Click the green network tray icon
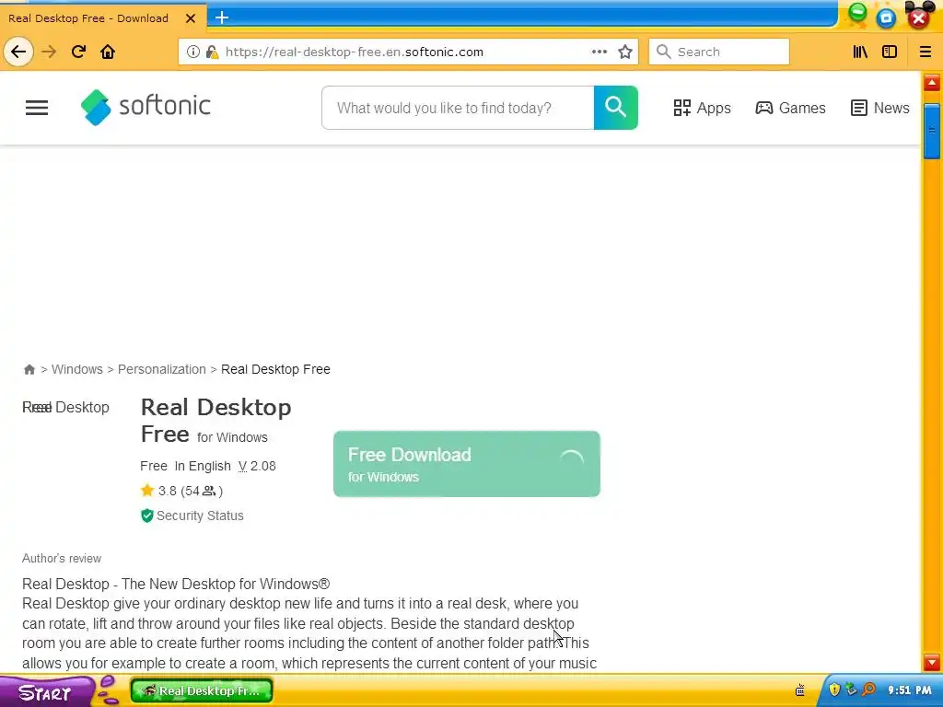The width and height of the screenshot is (943, 707). [x=850, y=689]
